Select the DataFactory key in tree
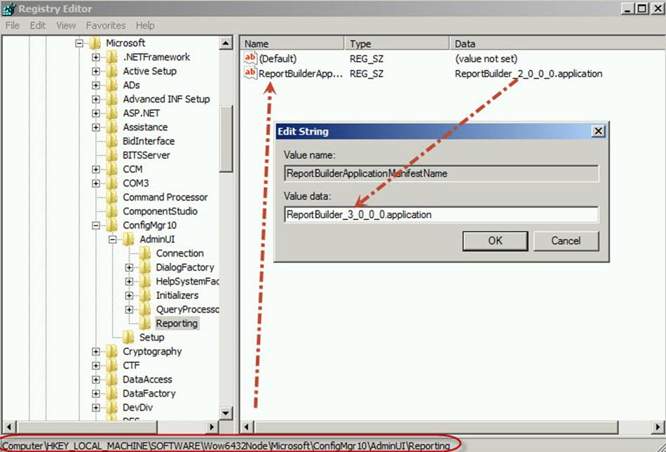The width and height of the screenshot is (666, 452). (149, 393)
